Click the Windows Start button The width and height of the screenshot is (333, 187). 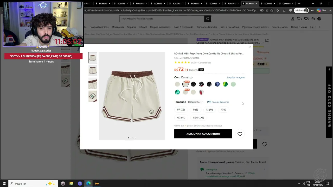pos(4,184)
